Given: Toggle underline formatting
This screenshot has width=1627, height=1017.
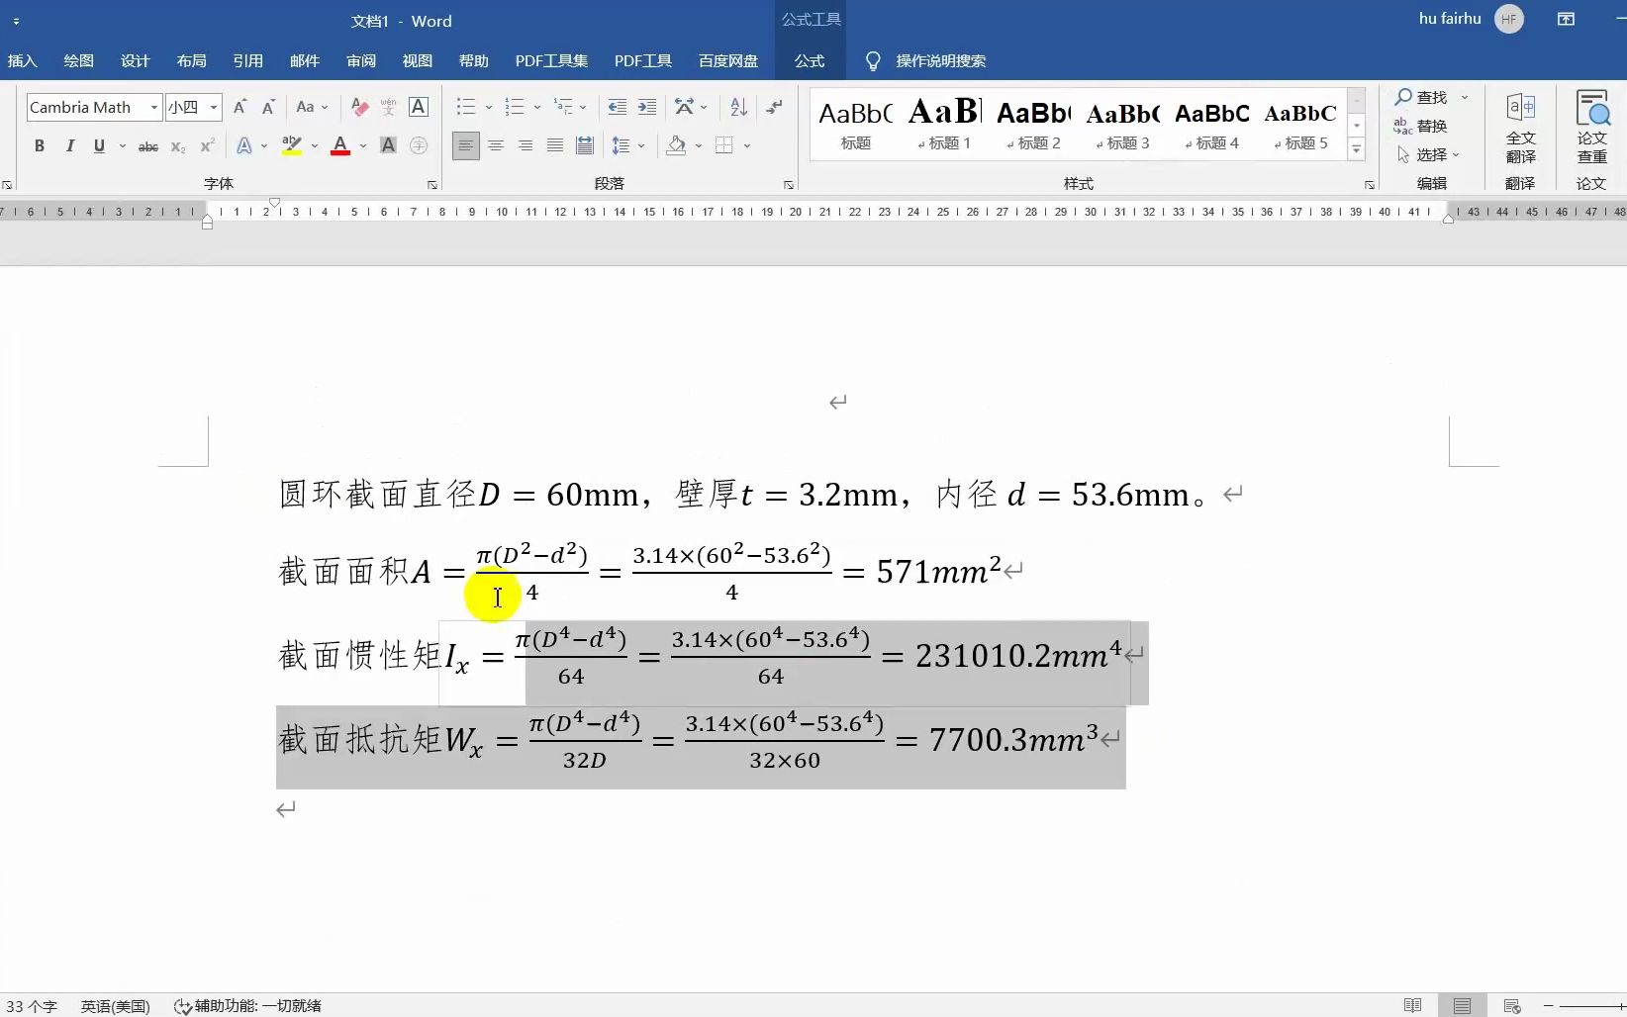Looking at the screenshot, I should coord(99,146).
